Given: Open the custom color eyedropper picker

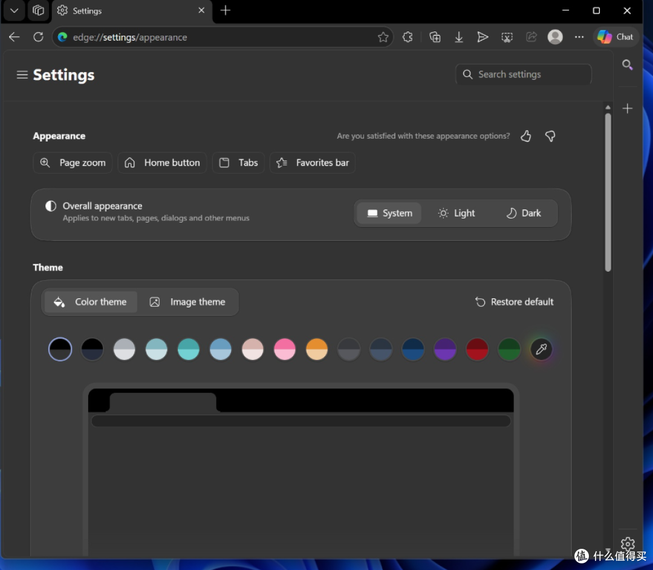Looking at the screenshot, I should click(x=541, y=349).
